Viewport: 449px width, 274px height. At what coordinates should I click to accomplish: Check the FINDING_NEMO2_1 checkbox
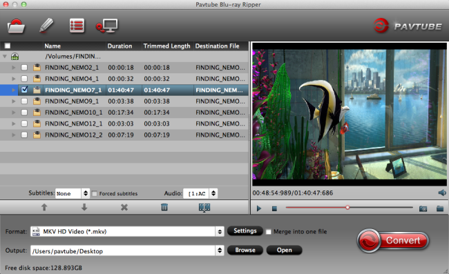(24, 68)
